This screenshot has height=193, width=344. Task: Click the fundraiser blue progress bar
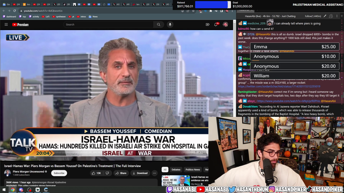(213, 5)
